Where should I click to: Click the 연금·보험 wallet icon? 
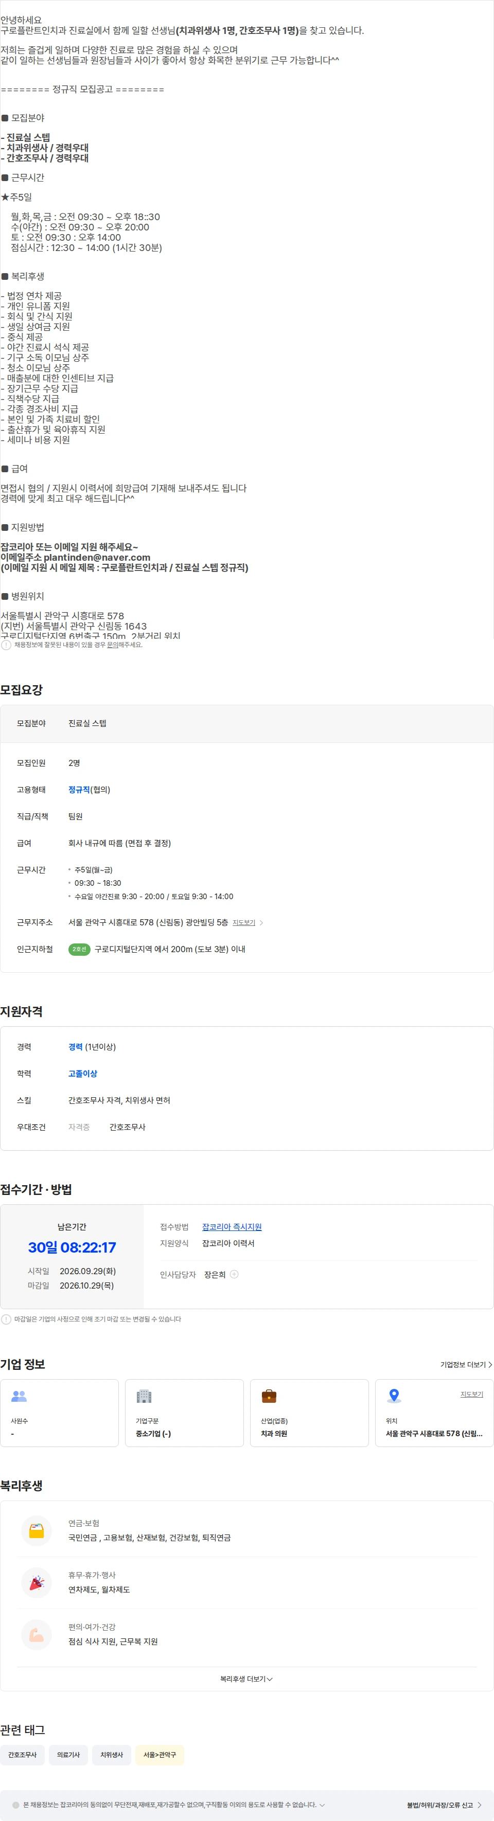pos(37,1531)
